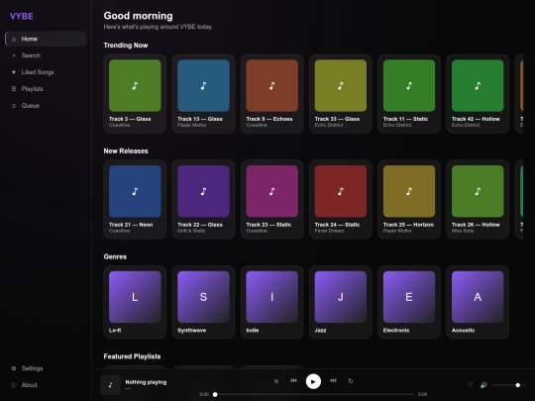Open the Lo-fi genre card

coord(135,302)
